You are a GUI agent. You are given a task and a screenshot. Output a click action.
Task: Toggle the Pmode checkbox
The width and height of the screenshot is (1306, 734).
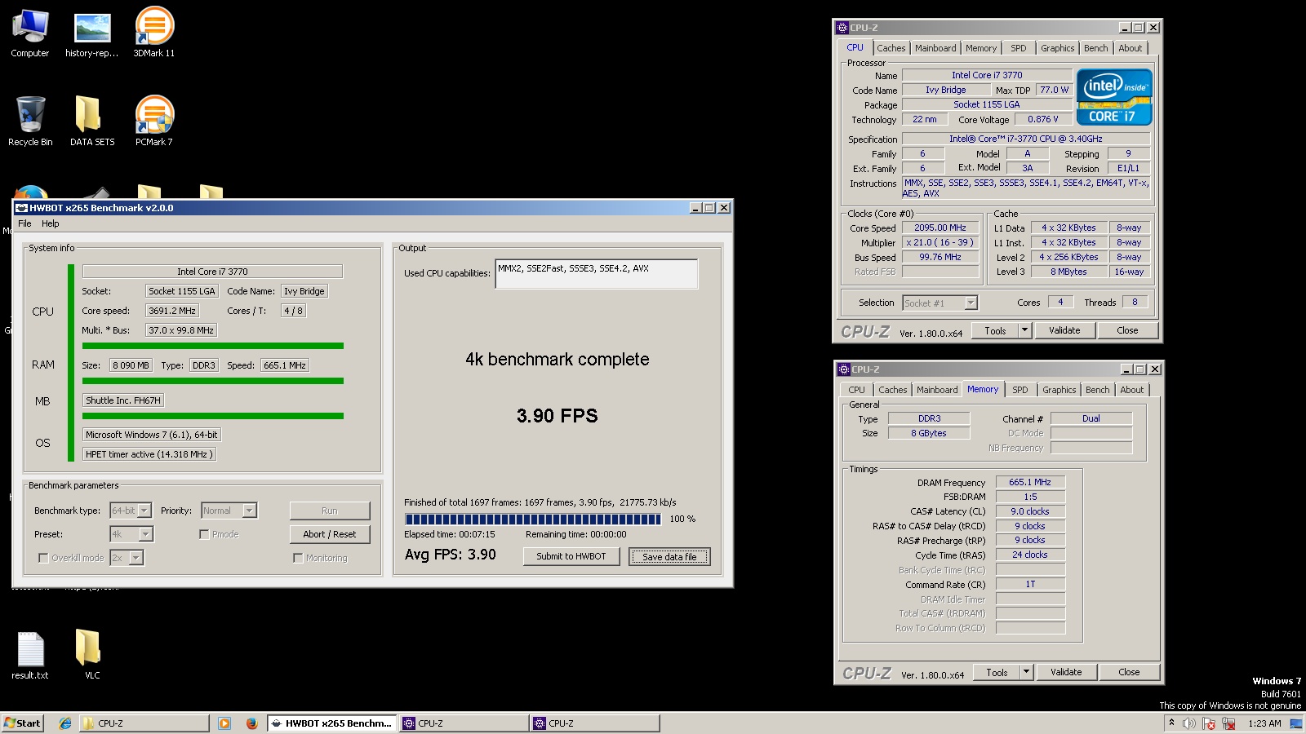204,534
